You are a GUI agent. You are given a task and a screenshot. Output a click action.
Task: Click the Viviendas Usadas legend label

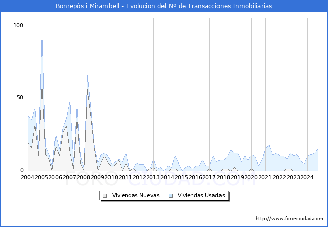tap(201, 195)
